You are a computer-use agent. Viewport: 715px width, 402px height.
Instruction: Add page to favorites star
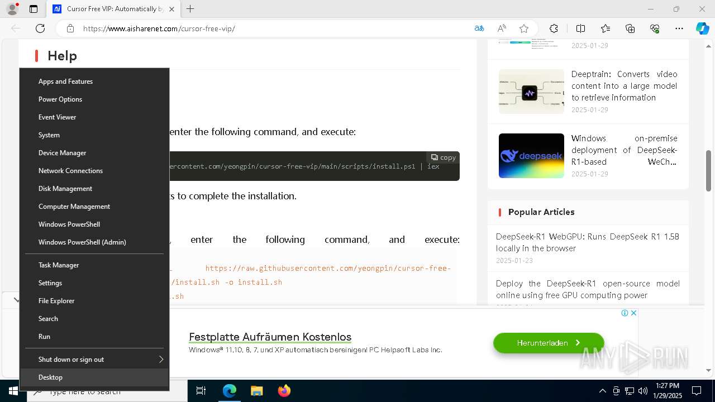click(x=524, y=28)
